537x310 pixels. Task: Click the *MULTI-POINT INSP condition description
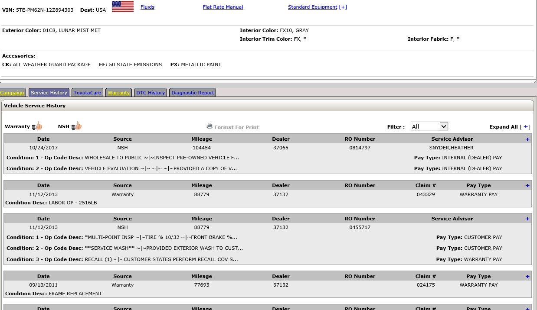161,237
